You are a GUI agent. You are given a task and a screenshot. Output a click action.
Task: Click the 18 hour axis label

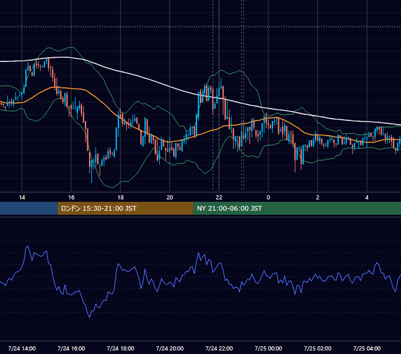(120, 198)
